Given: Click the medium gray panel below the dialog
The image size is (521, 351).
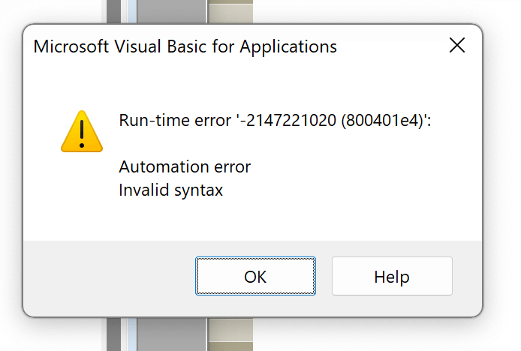Looking at the screenshot, I should tap(172, 334).
